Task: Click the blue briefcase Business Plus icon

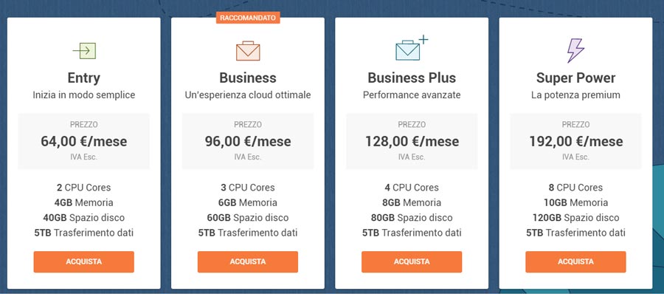Action: 412,48
